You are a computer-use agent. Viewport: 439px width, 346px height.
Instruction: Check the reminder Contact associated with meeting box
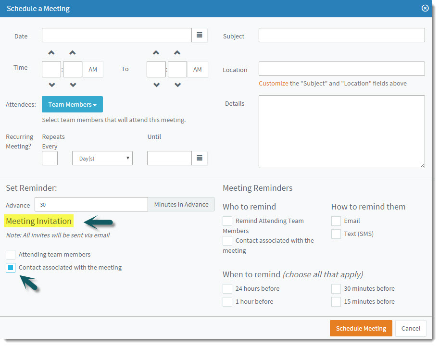pyautogui.click(x=227, y=241)
